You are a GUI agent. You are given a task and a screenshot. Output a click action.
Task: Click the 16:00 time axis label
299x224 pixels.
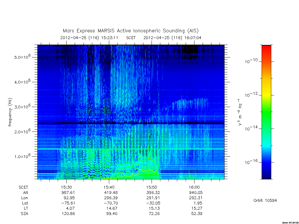point(194,188)
